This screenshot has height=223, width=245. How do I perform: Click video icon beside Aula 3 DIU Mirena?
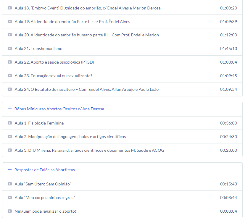coord(10,150)
